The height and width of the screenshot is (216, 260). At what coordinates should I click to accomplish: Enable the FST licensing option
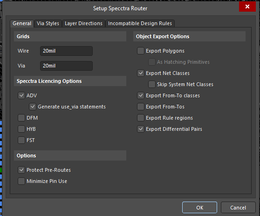[x=21, y=140]
